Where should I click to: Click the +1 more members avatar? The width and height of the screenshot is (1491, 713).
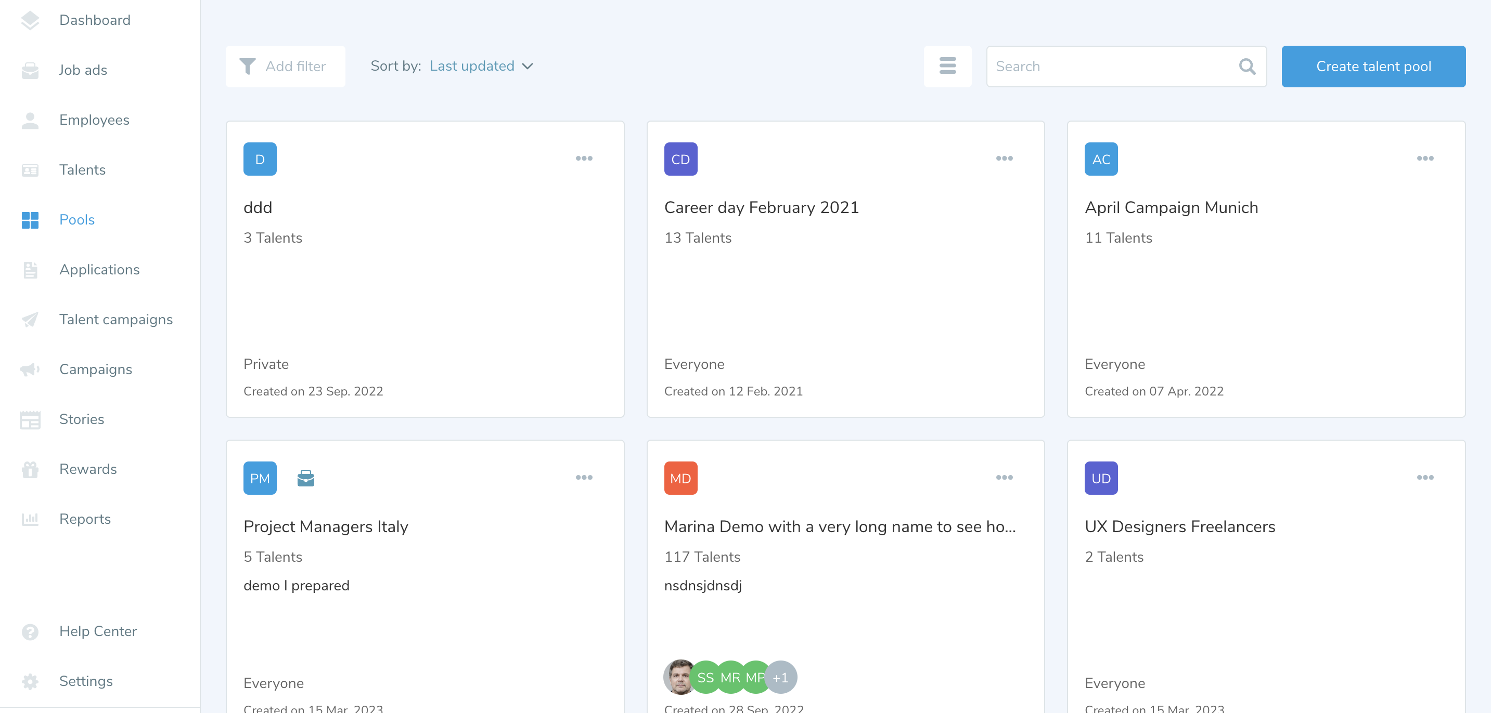[780, 677]
